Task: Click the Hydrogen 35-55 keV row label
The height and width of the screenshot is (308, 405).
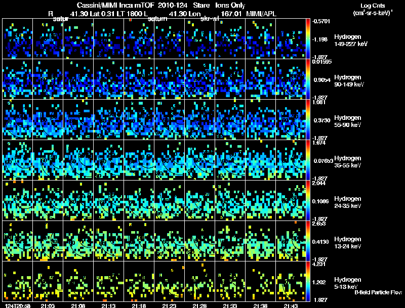Action: [x=348, y=162]
